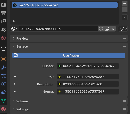This screenshot has height=114, width=130.
Task: Browse materials to link dropdown
Action: pos(14,29)
